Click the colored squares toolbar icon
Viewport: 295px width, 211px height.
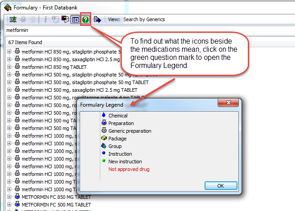point(65,19)
